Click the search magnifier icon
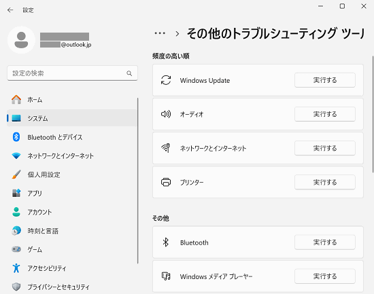Viewport: 374px width, 294px height. [129, 73]
